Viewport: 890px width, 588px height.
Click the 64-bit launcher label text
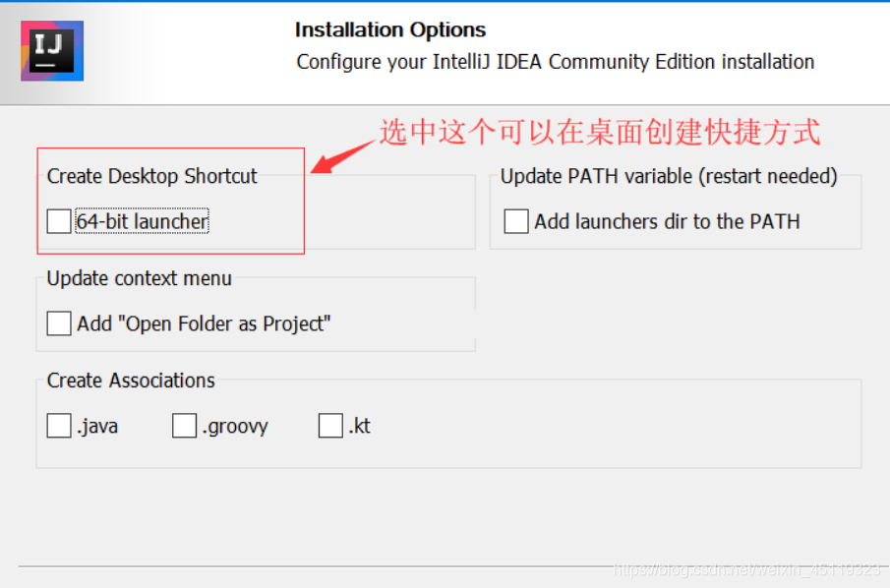point(143,221)
